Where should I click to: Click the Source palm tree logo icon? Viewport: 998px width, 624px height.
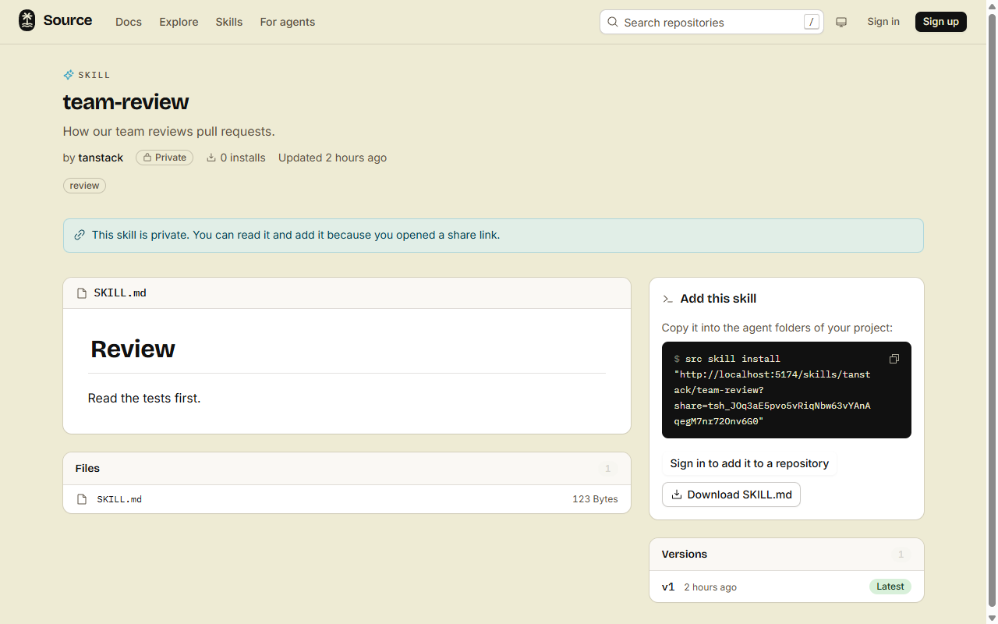(x=27, y=21)
